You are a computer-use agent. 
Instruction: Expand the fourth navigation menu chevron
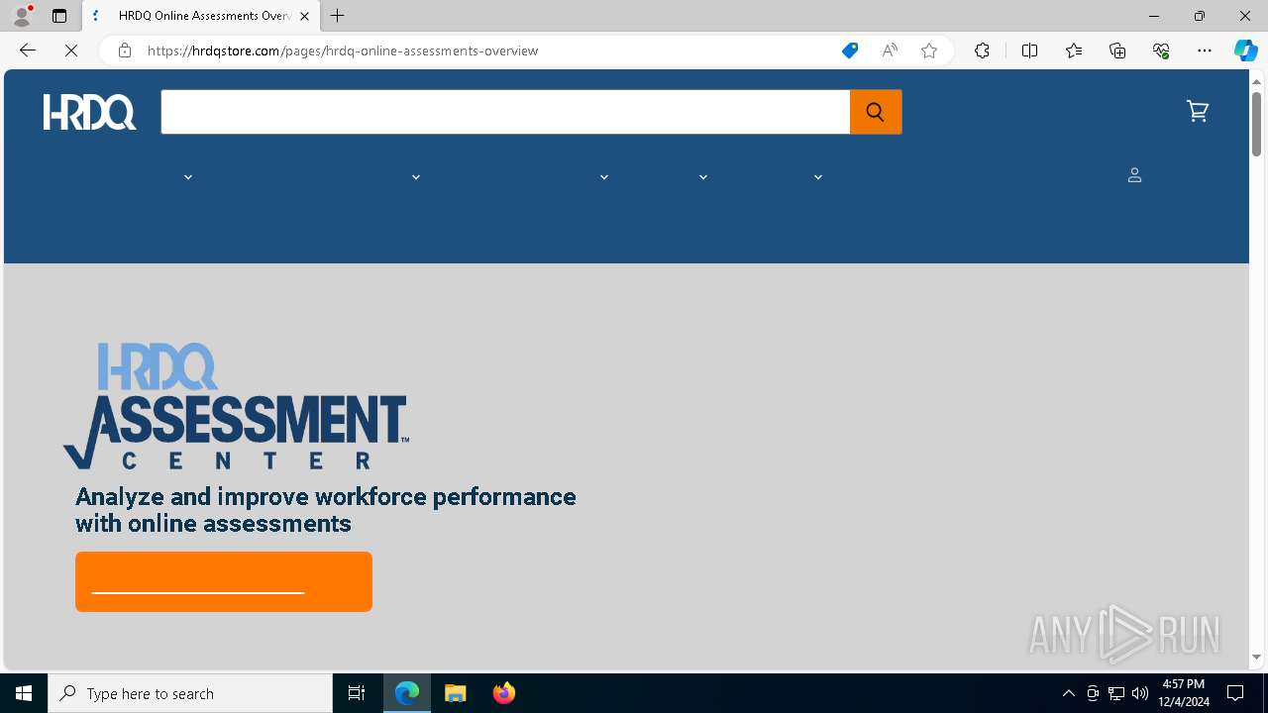click(703, 177)
